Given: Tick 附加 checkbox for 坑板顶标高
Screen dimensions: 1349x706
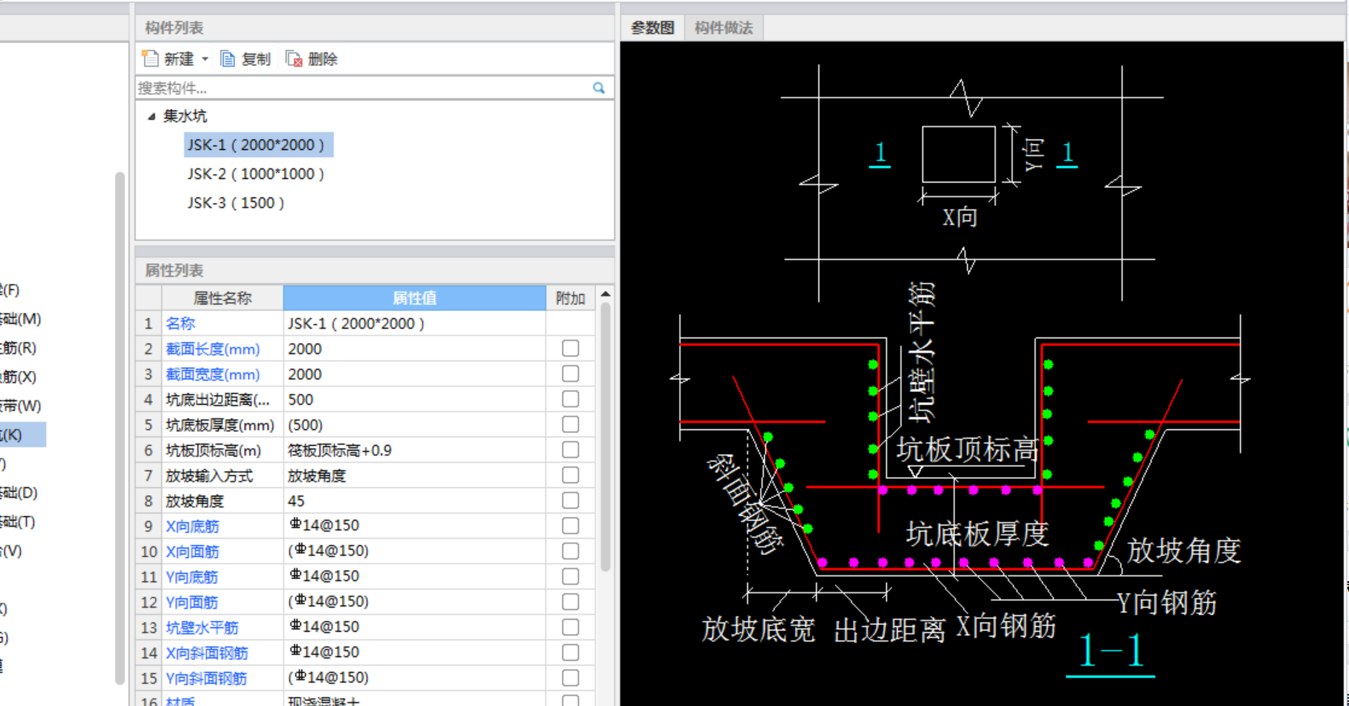Looking at the screenshot, I should 570,450.
